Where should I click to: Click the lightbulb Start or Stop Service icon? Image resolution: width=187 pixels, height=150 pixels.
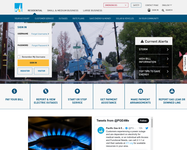point(77,91)
